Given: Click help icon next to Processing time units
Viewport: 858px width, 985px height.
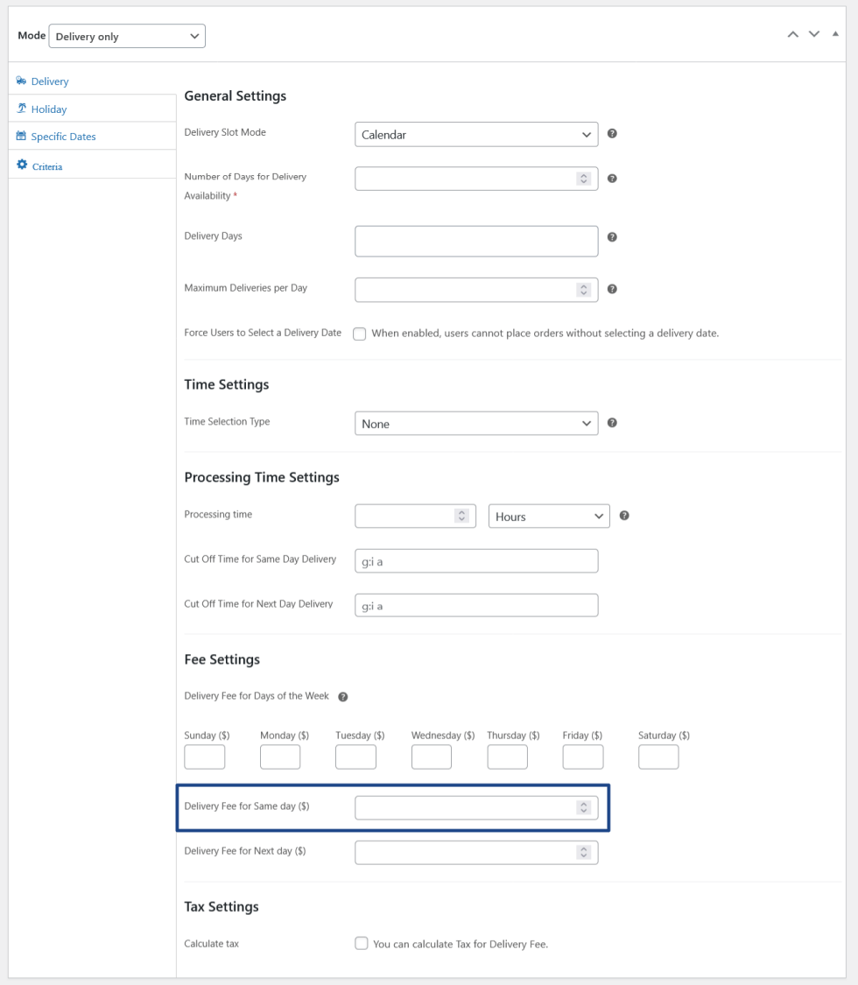Looking at the screenshot, I should coord(624,516).
